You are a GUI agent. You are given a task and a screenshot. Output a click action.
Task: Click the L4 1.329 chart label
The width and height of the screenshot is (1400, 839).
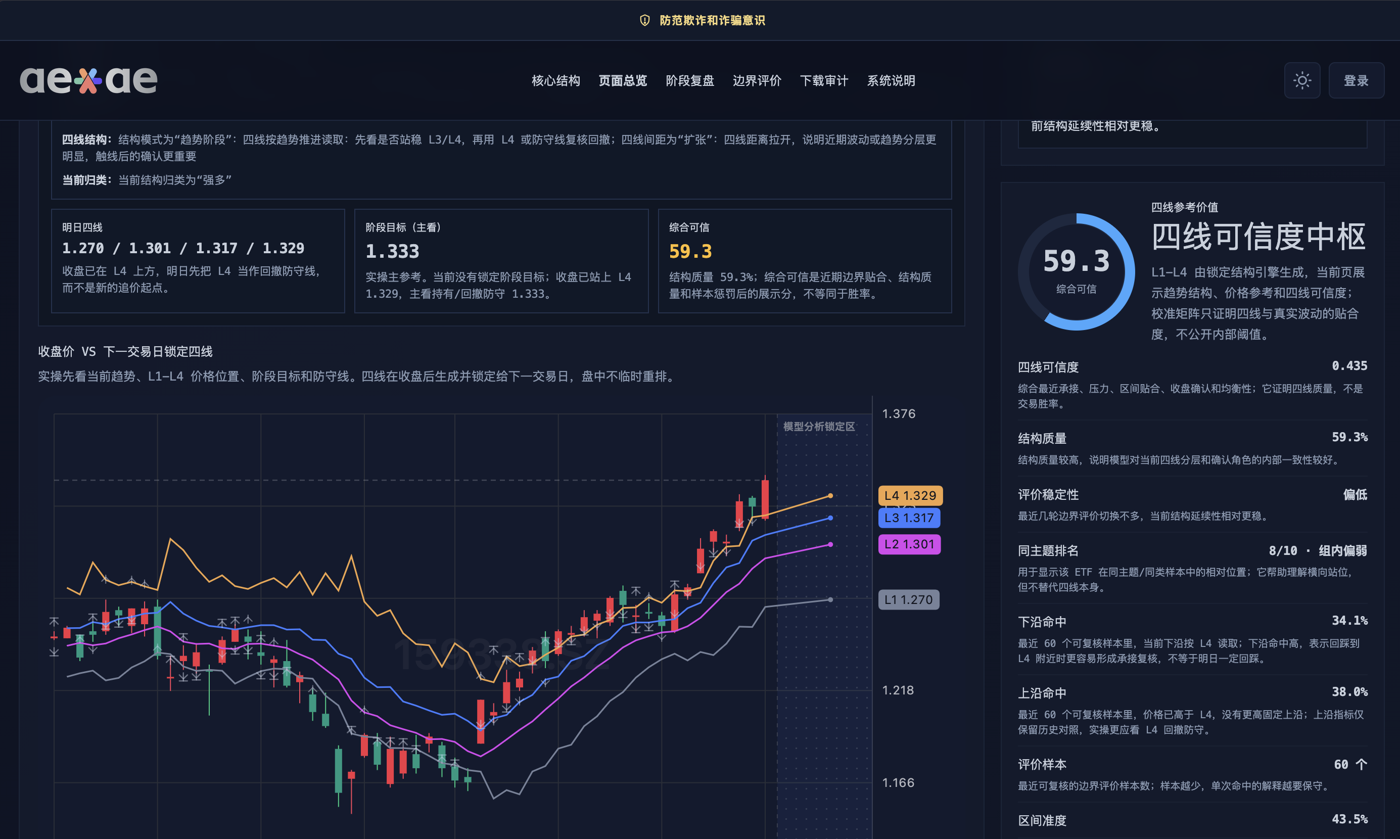click(910, 495)
